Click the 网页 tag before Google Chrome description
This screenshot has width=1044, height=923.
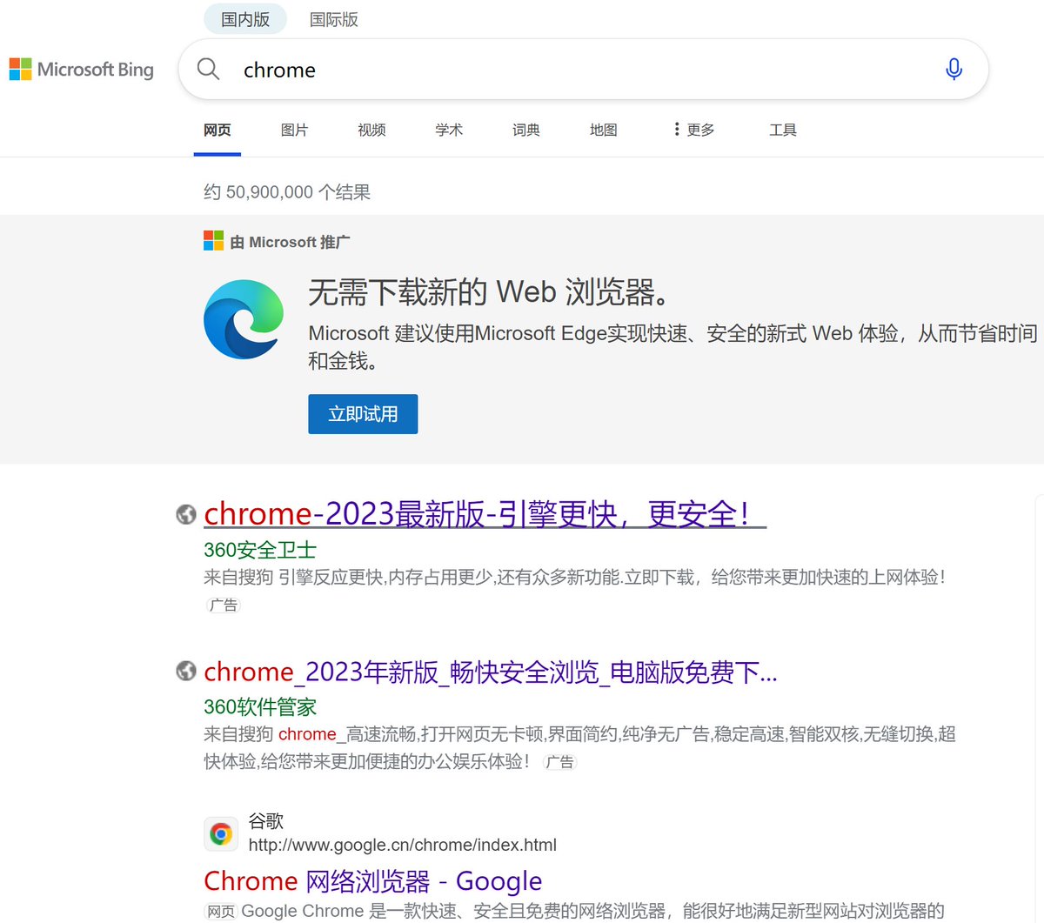point(221,912)
